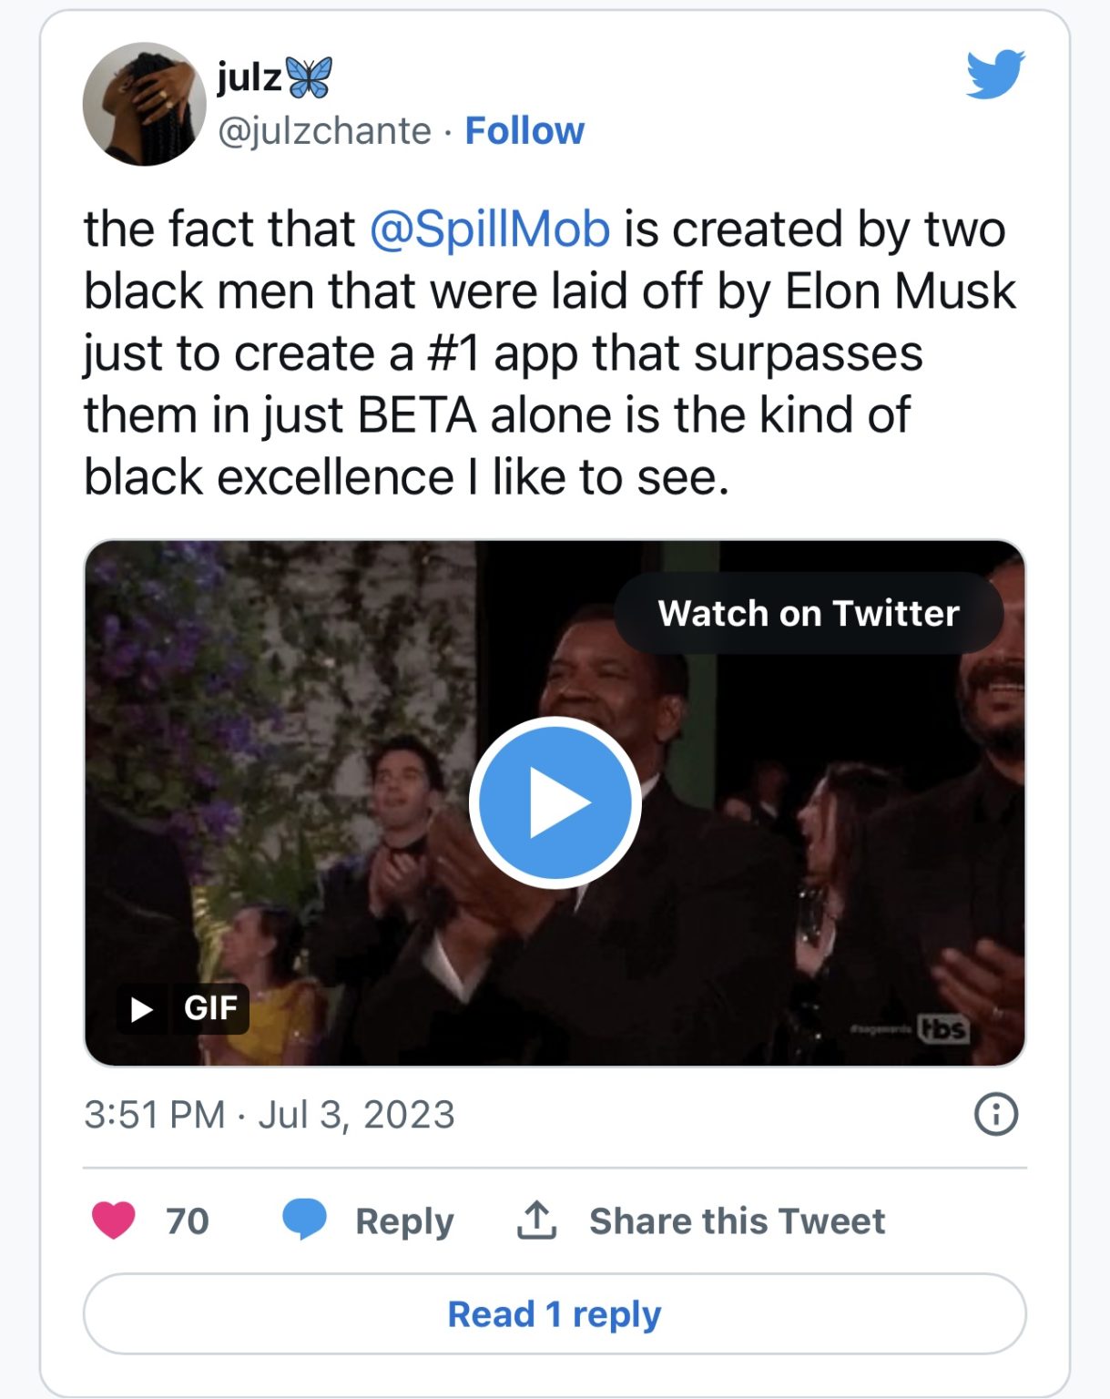
Task: Click the tweet body text
Action: pyautogui.click(x=546, y=353)
